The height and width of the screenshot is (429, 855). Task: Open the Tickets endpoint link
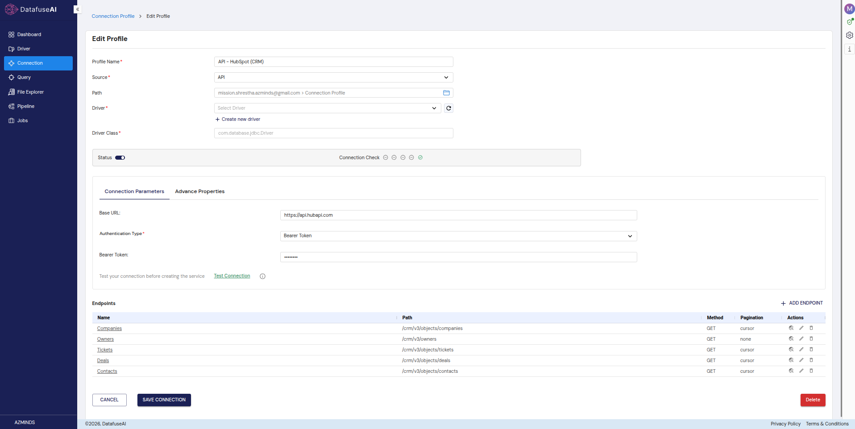point(105,350)
